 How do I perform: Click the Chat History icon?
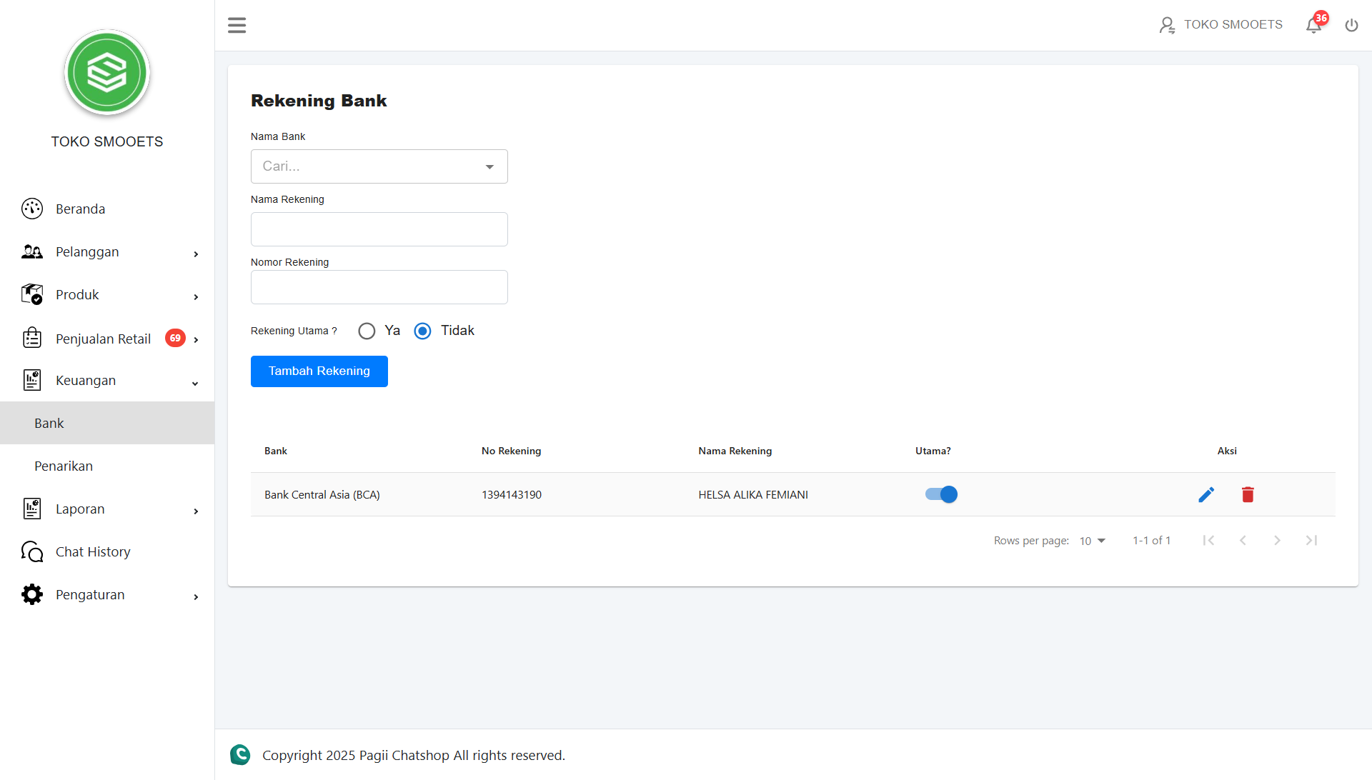[x=32, y=551]
